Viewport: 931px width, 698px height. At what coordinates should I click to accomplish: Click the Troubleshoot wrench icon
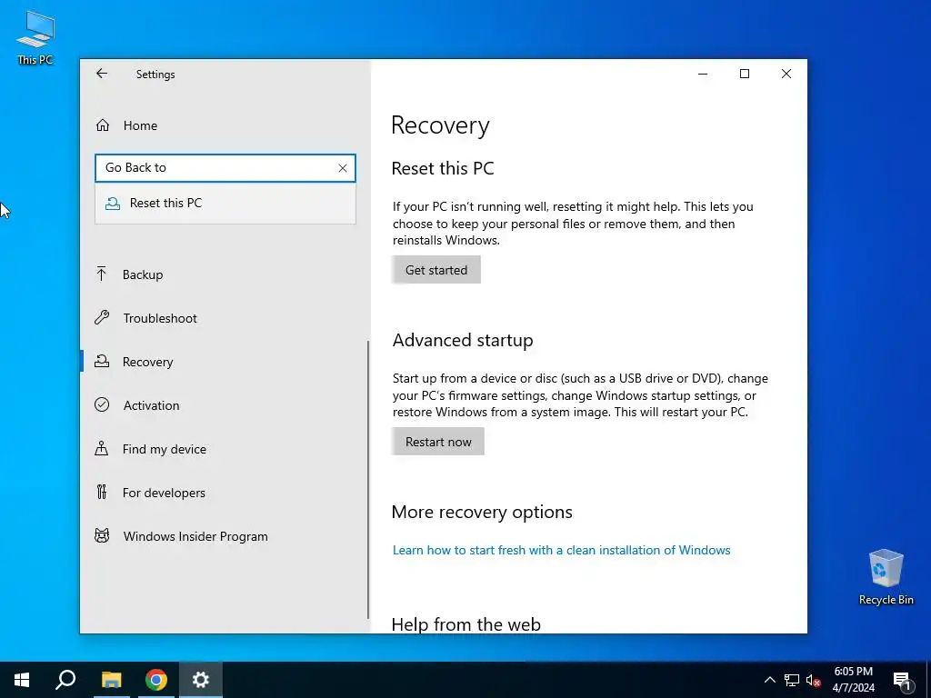[102, 317]
